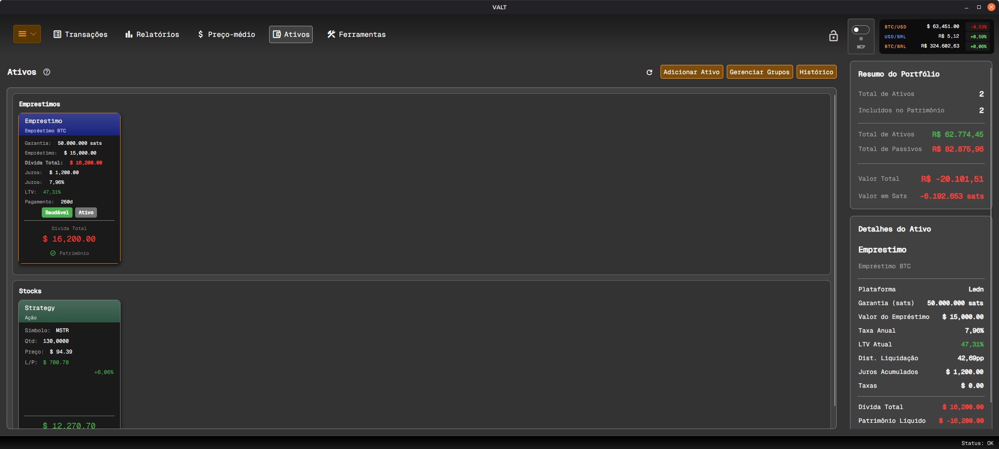Open the Histórico button

tap(816, 72)
